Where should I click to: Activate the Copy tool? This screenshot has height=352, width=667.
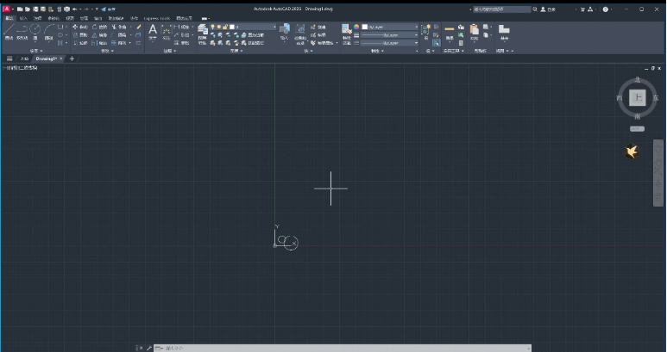click(x=80, y=34)
